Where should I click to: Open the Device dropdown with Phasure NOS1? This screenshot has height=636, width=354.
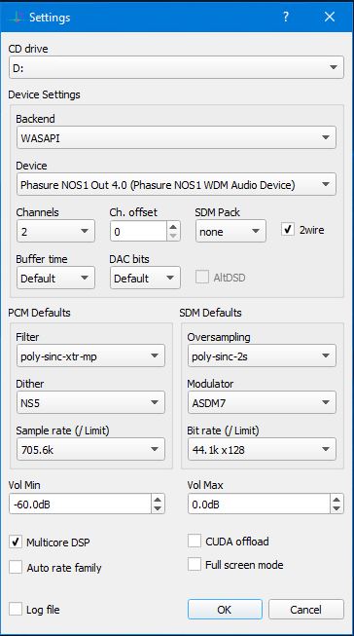click(176, 184)
